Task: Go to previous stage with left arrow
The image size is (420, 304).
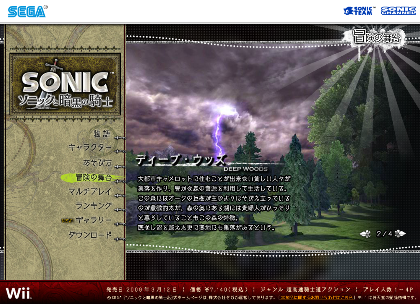Action: click(x=365, y=234)
